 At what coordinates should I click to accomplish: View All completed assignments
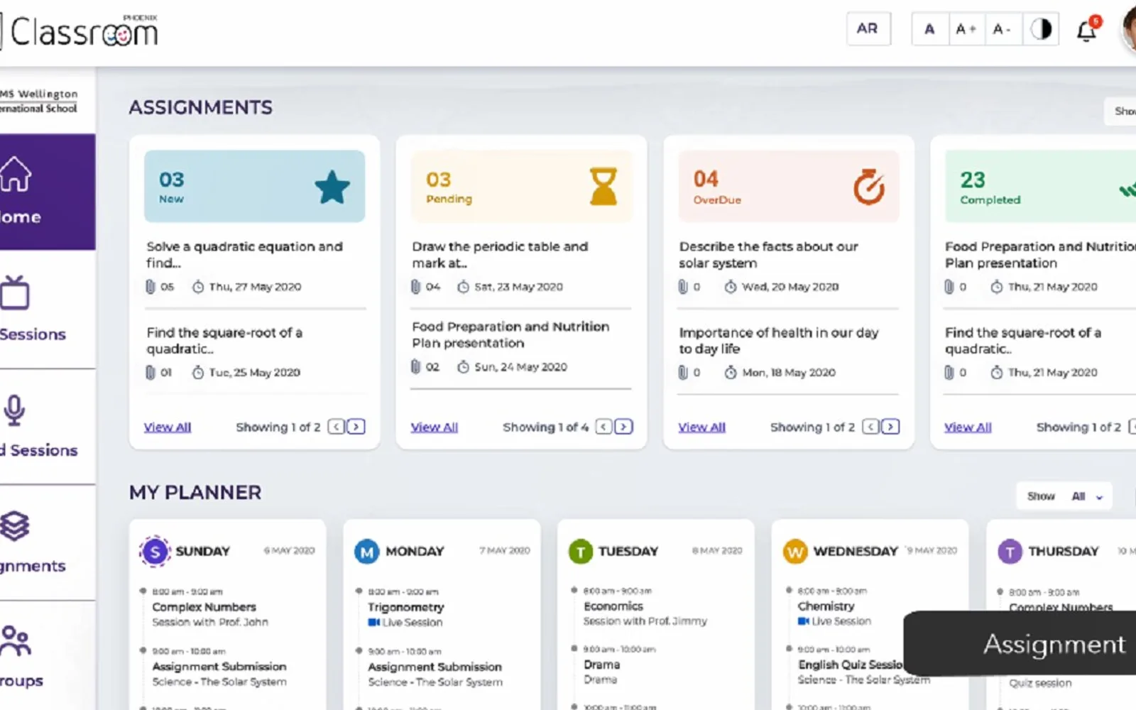(968, 427)
